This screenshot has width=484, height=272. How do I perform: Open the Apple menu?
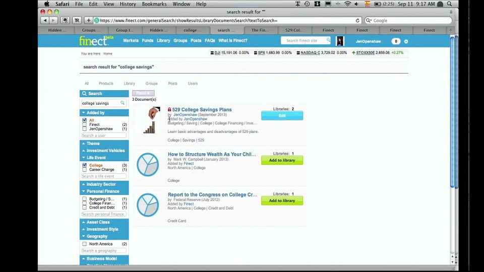(x=46, y=4)
